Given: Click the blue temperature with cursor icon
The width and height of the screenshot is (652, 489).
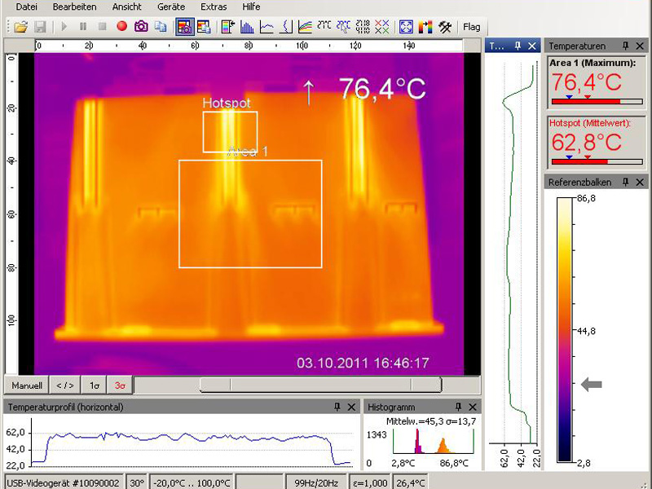Looking at the screenshot, I should (x=343, y=27).
